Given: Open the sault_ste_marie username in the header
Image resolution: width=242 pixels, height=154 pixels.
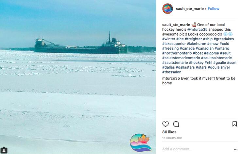Looking at the screenshot, I should [190, 9].
